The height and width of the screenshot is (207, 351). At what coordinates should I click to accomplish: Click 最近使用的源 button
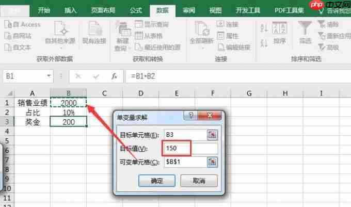point(158,47)
